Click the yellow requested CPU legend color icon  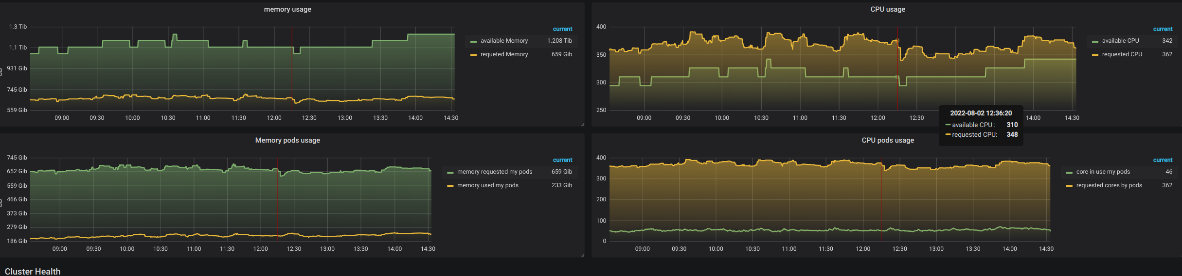1095,55
